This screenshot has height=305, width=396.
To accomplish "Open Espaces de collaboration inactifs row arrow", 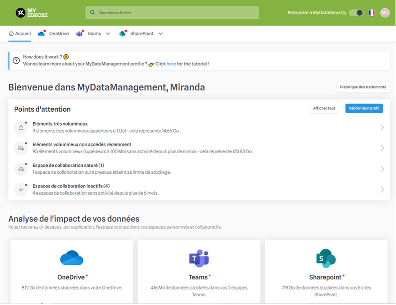I will (382, 190).
